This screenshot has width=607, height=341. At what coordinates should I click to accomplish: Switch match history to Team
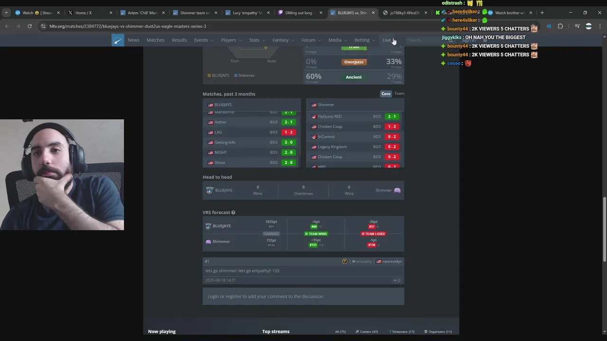click(399, 94)
